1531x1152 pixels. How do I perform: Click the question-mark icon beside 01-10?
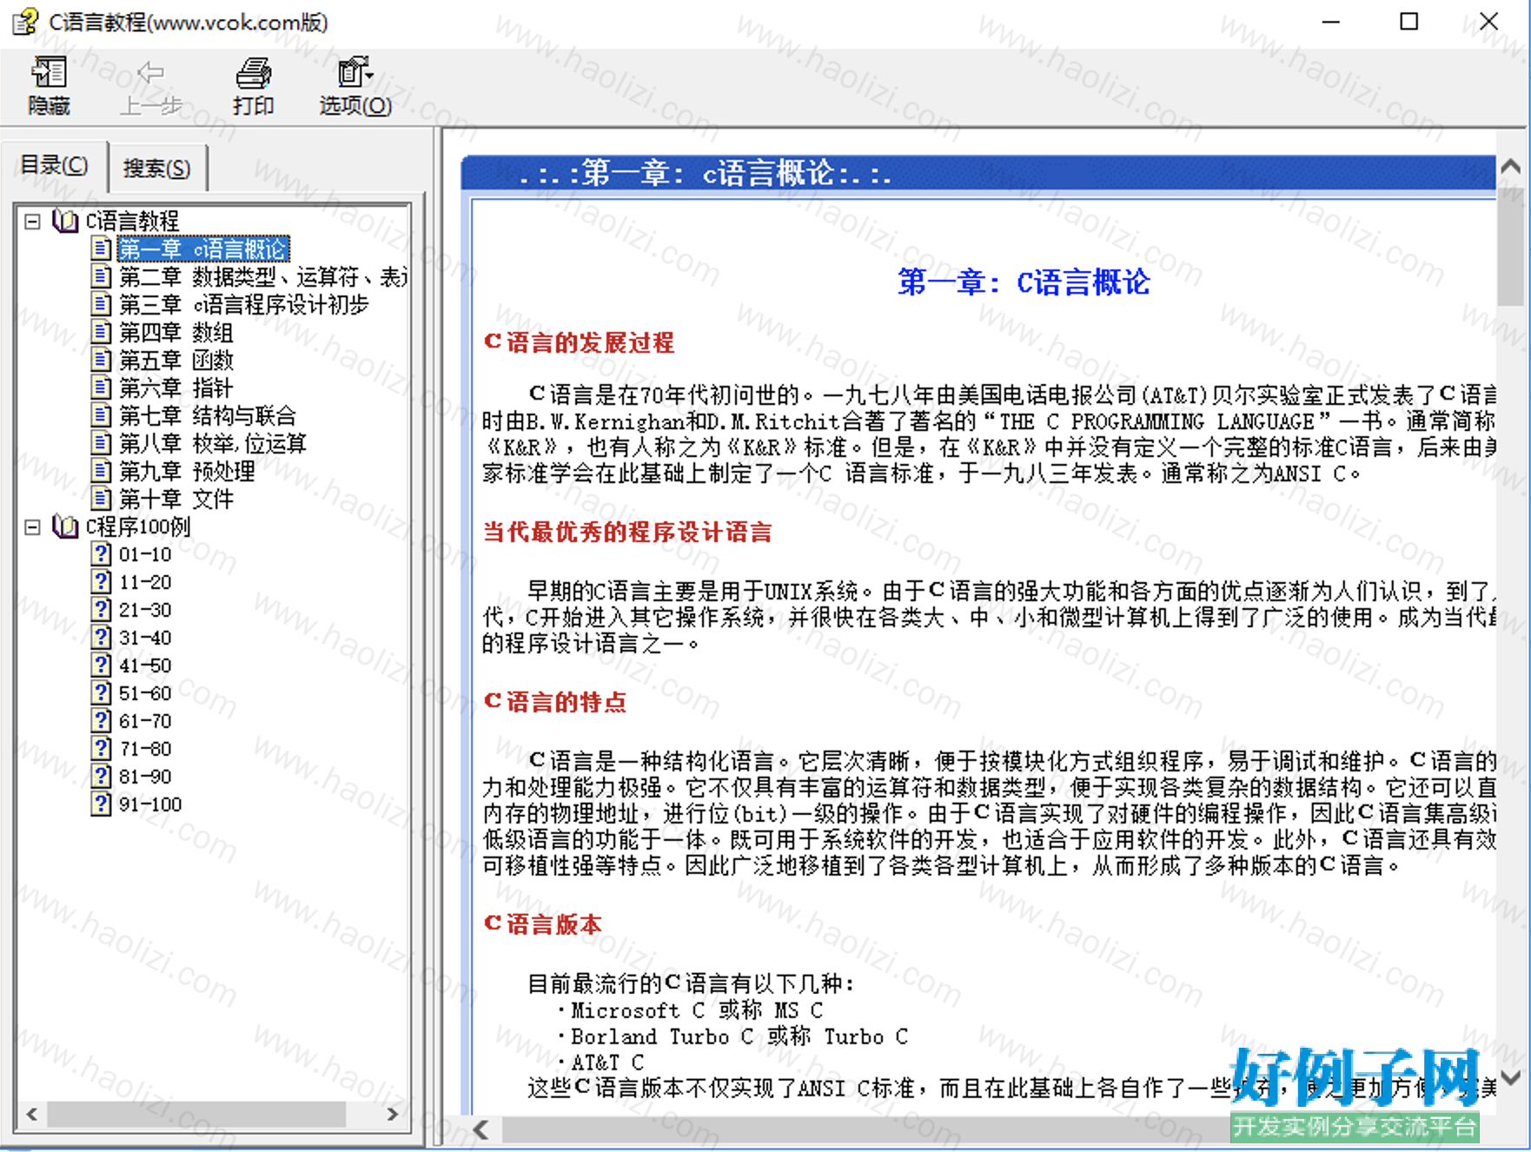(x=102, y=554)
